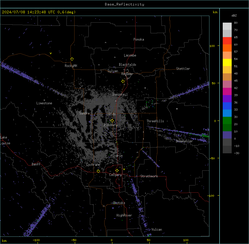This screenshot has width=249, height=244.
Task: Select the Ponoka city label
Action: (x=139, y=39)
